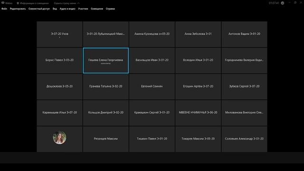Viewport: 304px width, 171px height.
Task: Click the meeting timer 01:07:41
Action: (x=274, y=3)
